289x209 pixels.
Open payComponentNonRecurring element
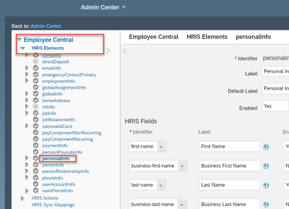(72, 133)
